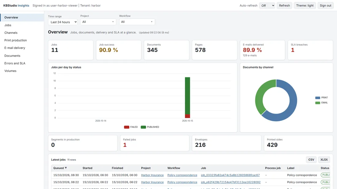Click the '15/10/2026, 06:22' Queued cell
The height and width of the screenshot is (189, 337).
click(66, 182)
